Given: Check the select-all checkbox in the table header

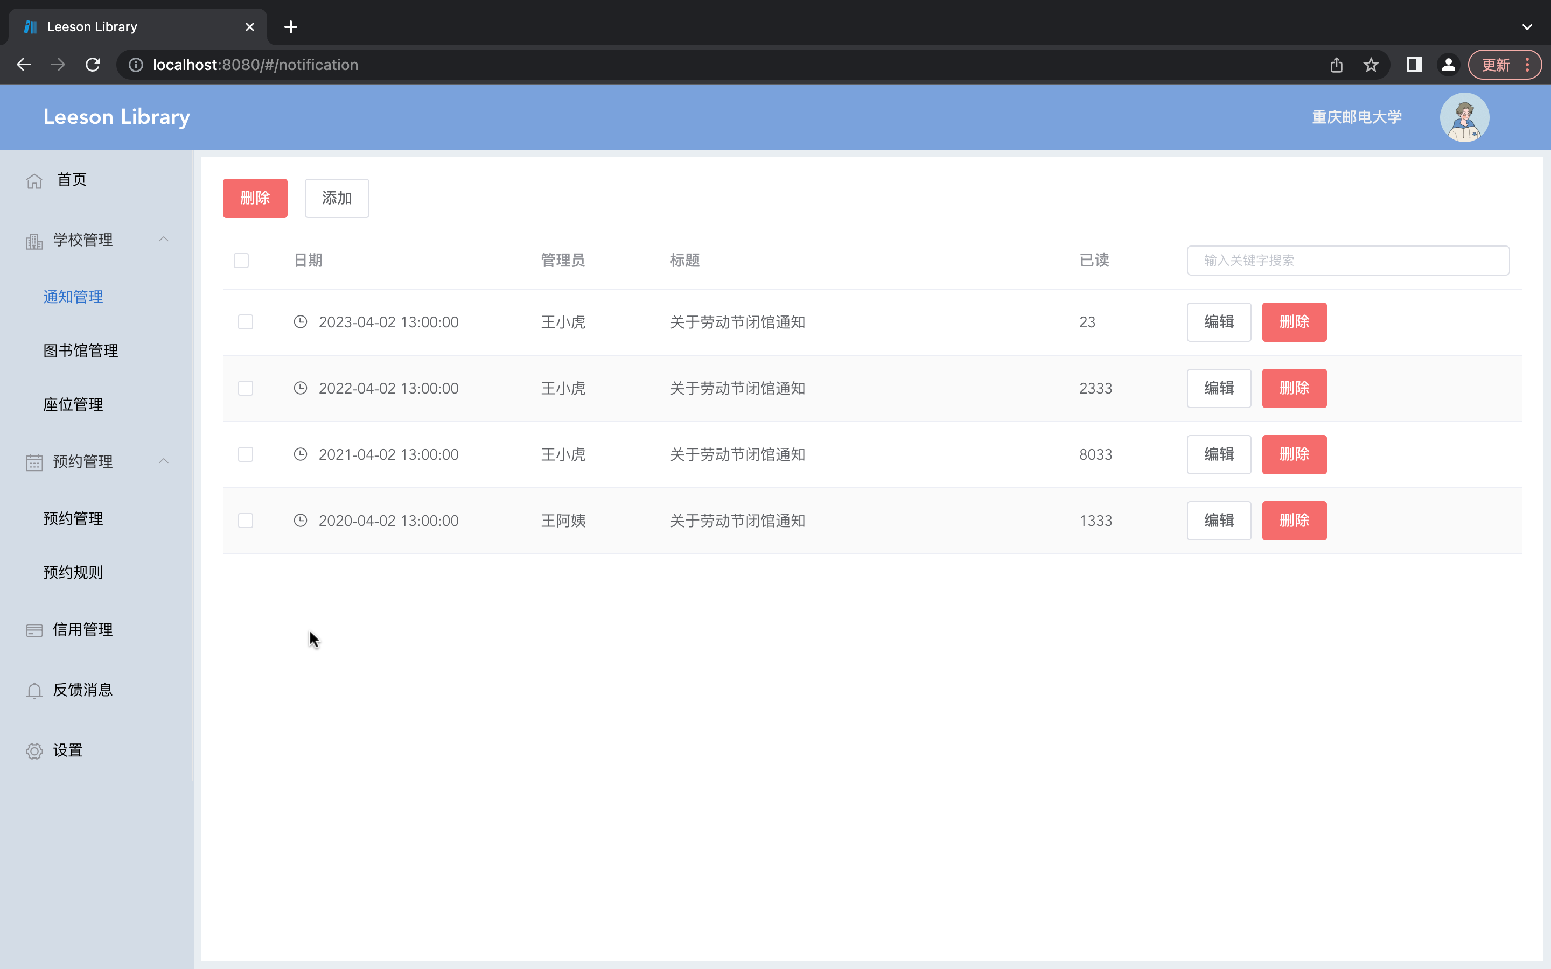Looking at the screenshot, I should [x=241, y=260].
